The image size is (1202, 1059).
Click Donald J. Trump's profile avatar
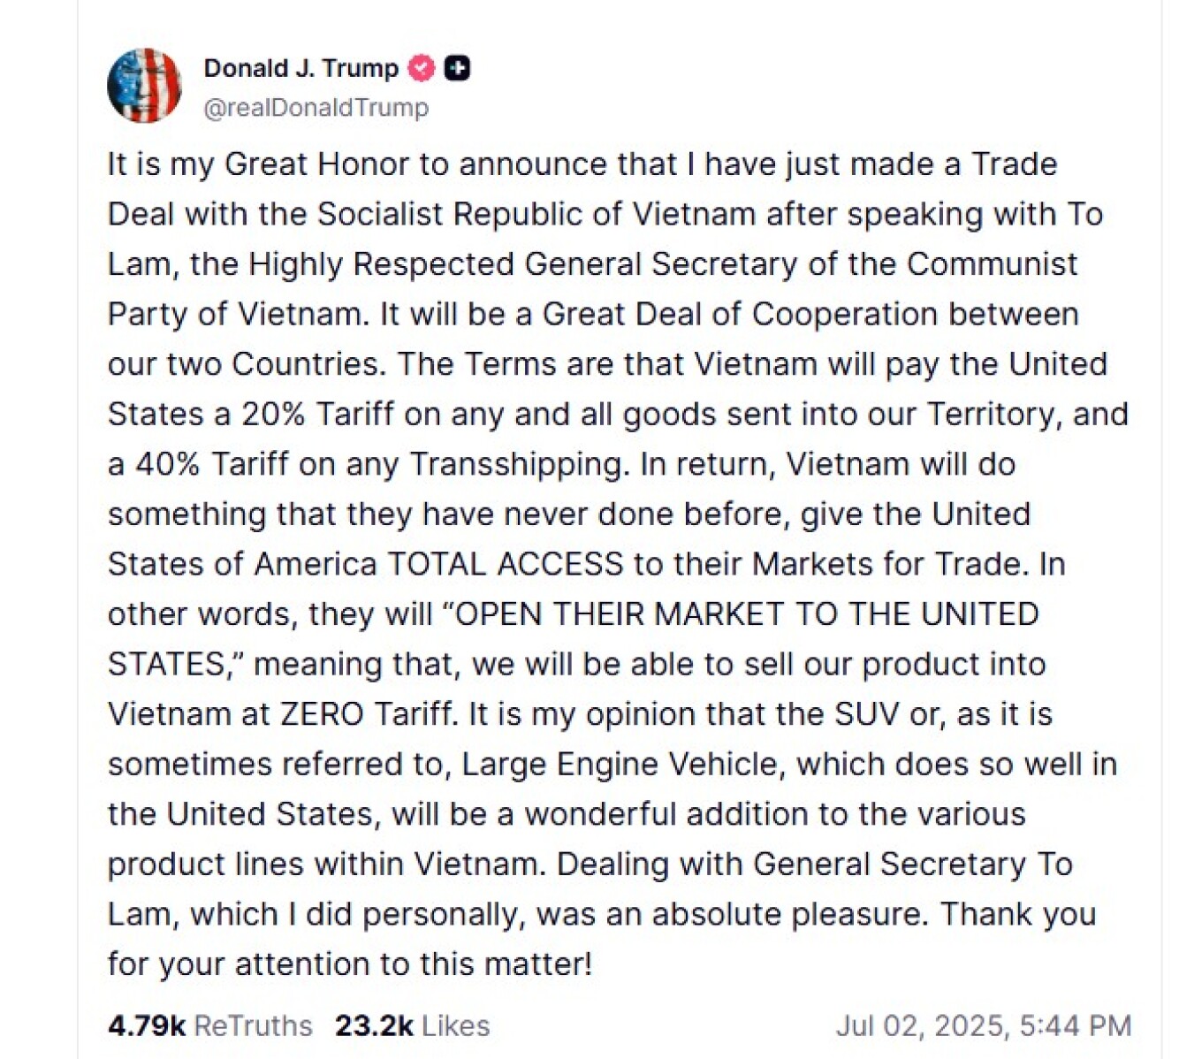pos(144,86)
